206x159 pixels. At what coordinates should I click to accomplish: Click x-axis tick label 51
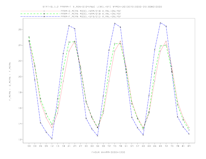(126, 146)
